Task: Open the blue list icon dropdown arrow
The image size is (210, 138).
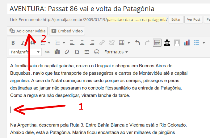Action: point(204,43)
